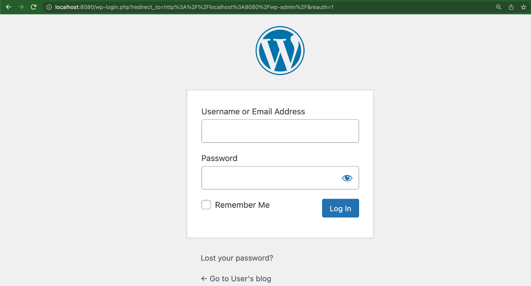This screenshot has height=286, width=531.
Task: Click the WordPress logo
Action: [280, 50]
